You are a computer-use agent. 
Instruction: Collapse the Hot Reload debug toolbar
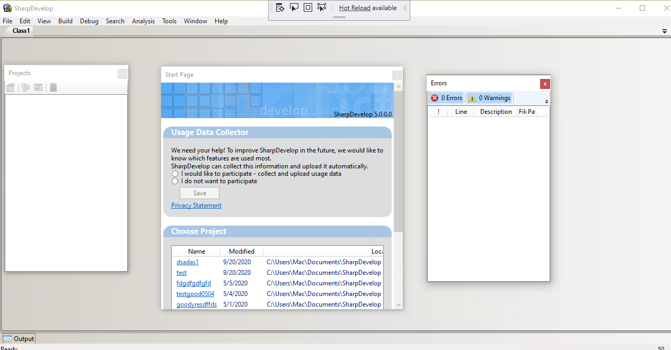pos(405,8)
